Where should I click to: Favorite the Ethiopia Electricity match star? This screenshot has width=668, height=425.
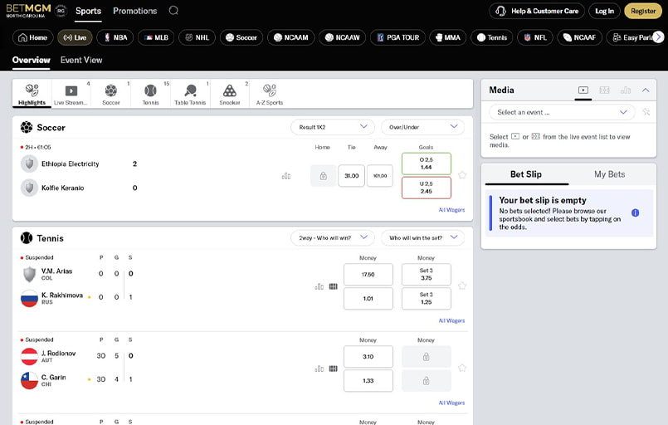pos(462,175)
